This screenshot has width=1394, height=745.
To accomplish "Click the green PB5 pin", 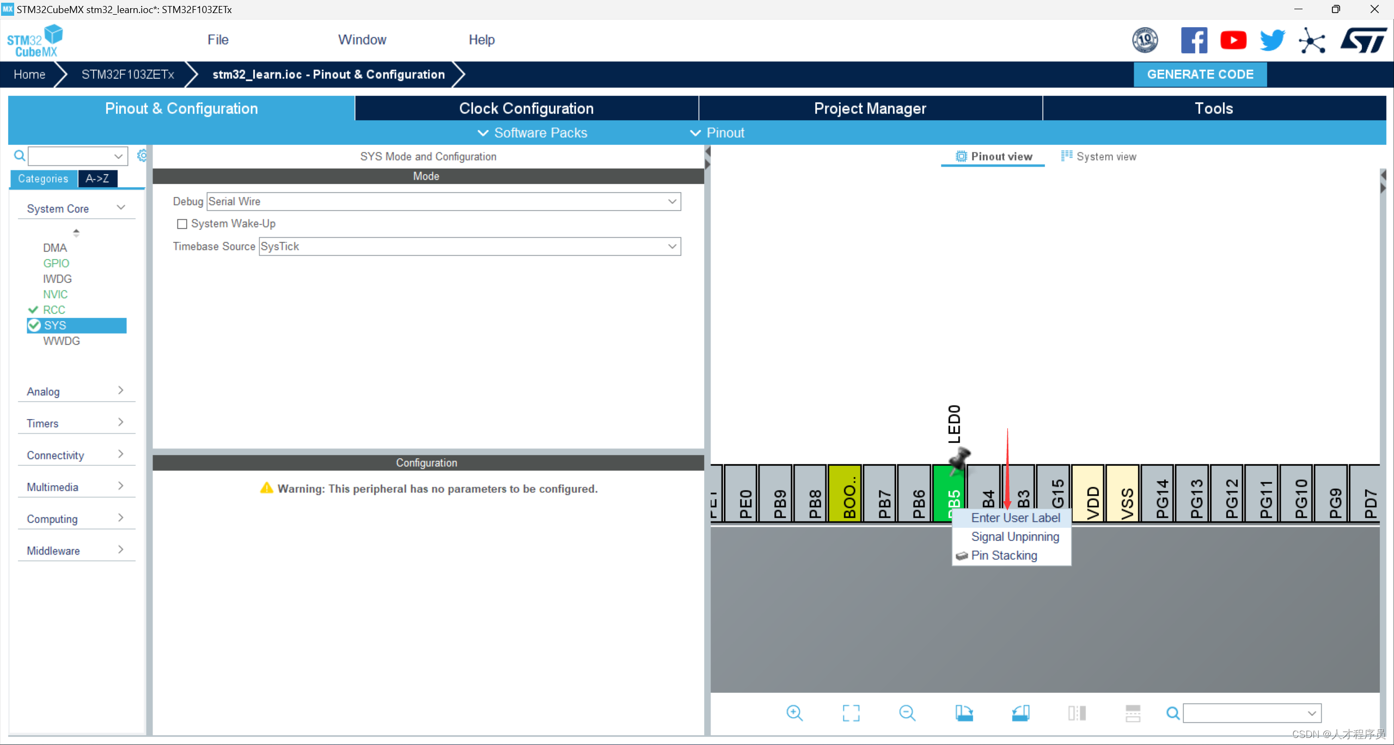I will click(950, 493).
